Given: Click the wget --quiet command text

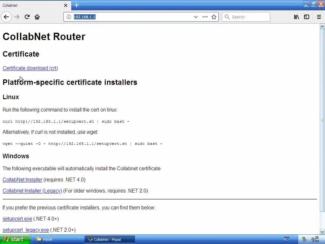Looking at the screenshot, I should point(83,144).
